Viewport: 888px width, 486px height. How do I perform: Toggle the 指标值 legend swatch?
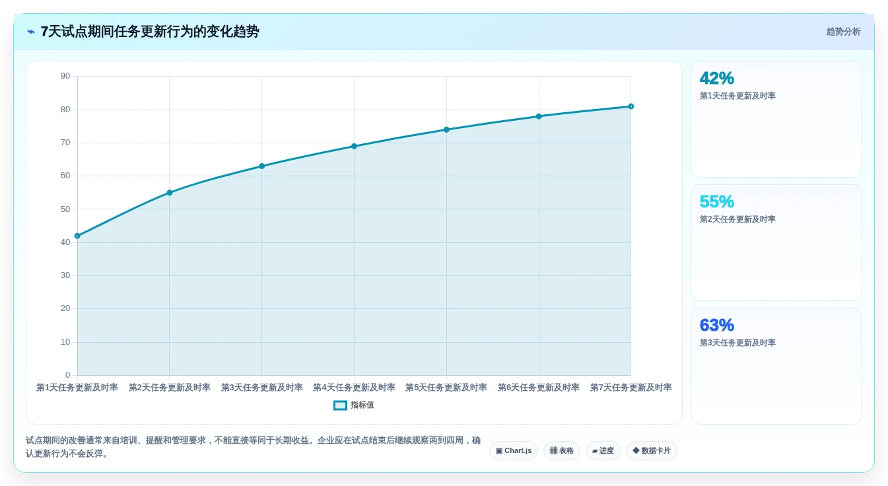click(340, 405)
